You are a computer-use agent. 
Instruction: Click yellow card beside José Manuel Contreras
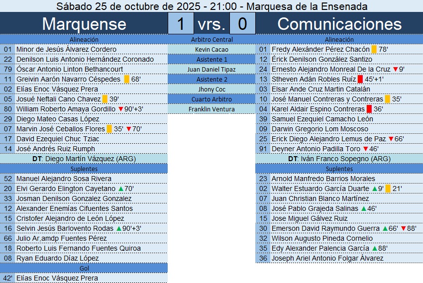coord(387,99)
